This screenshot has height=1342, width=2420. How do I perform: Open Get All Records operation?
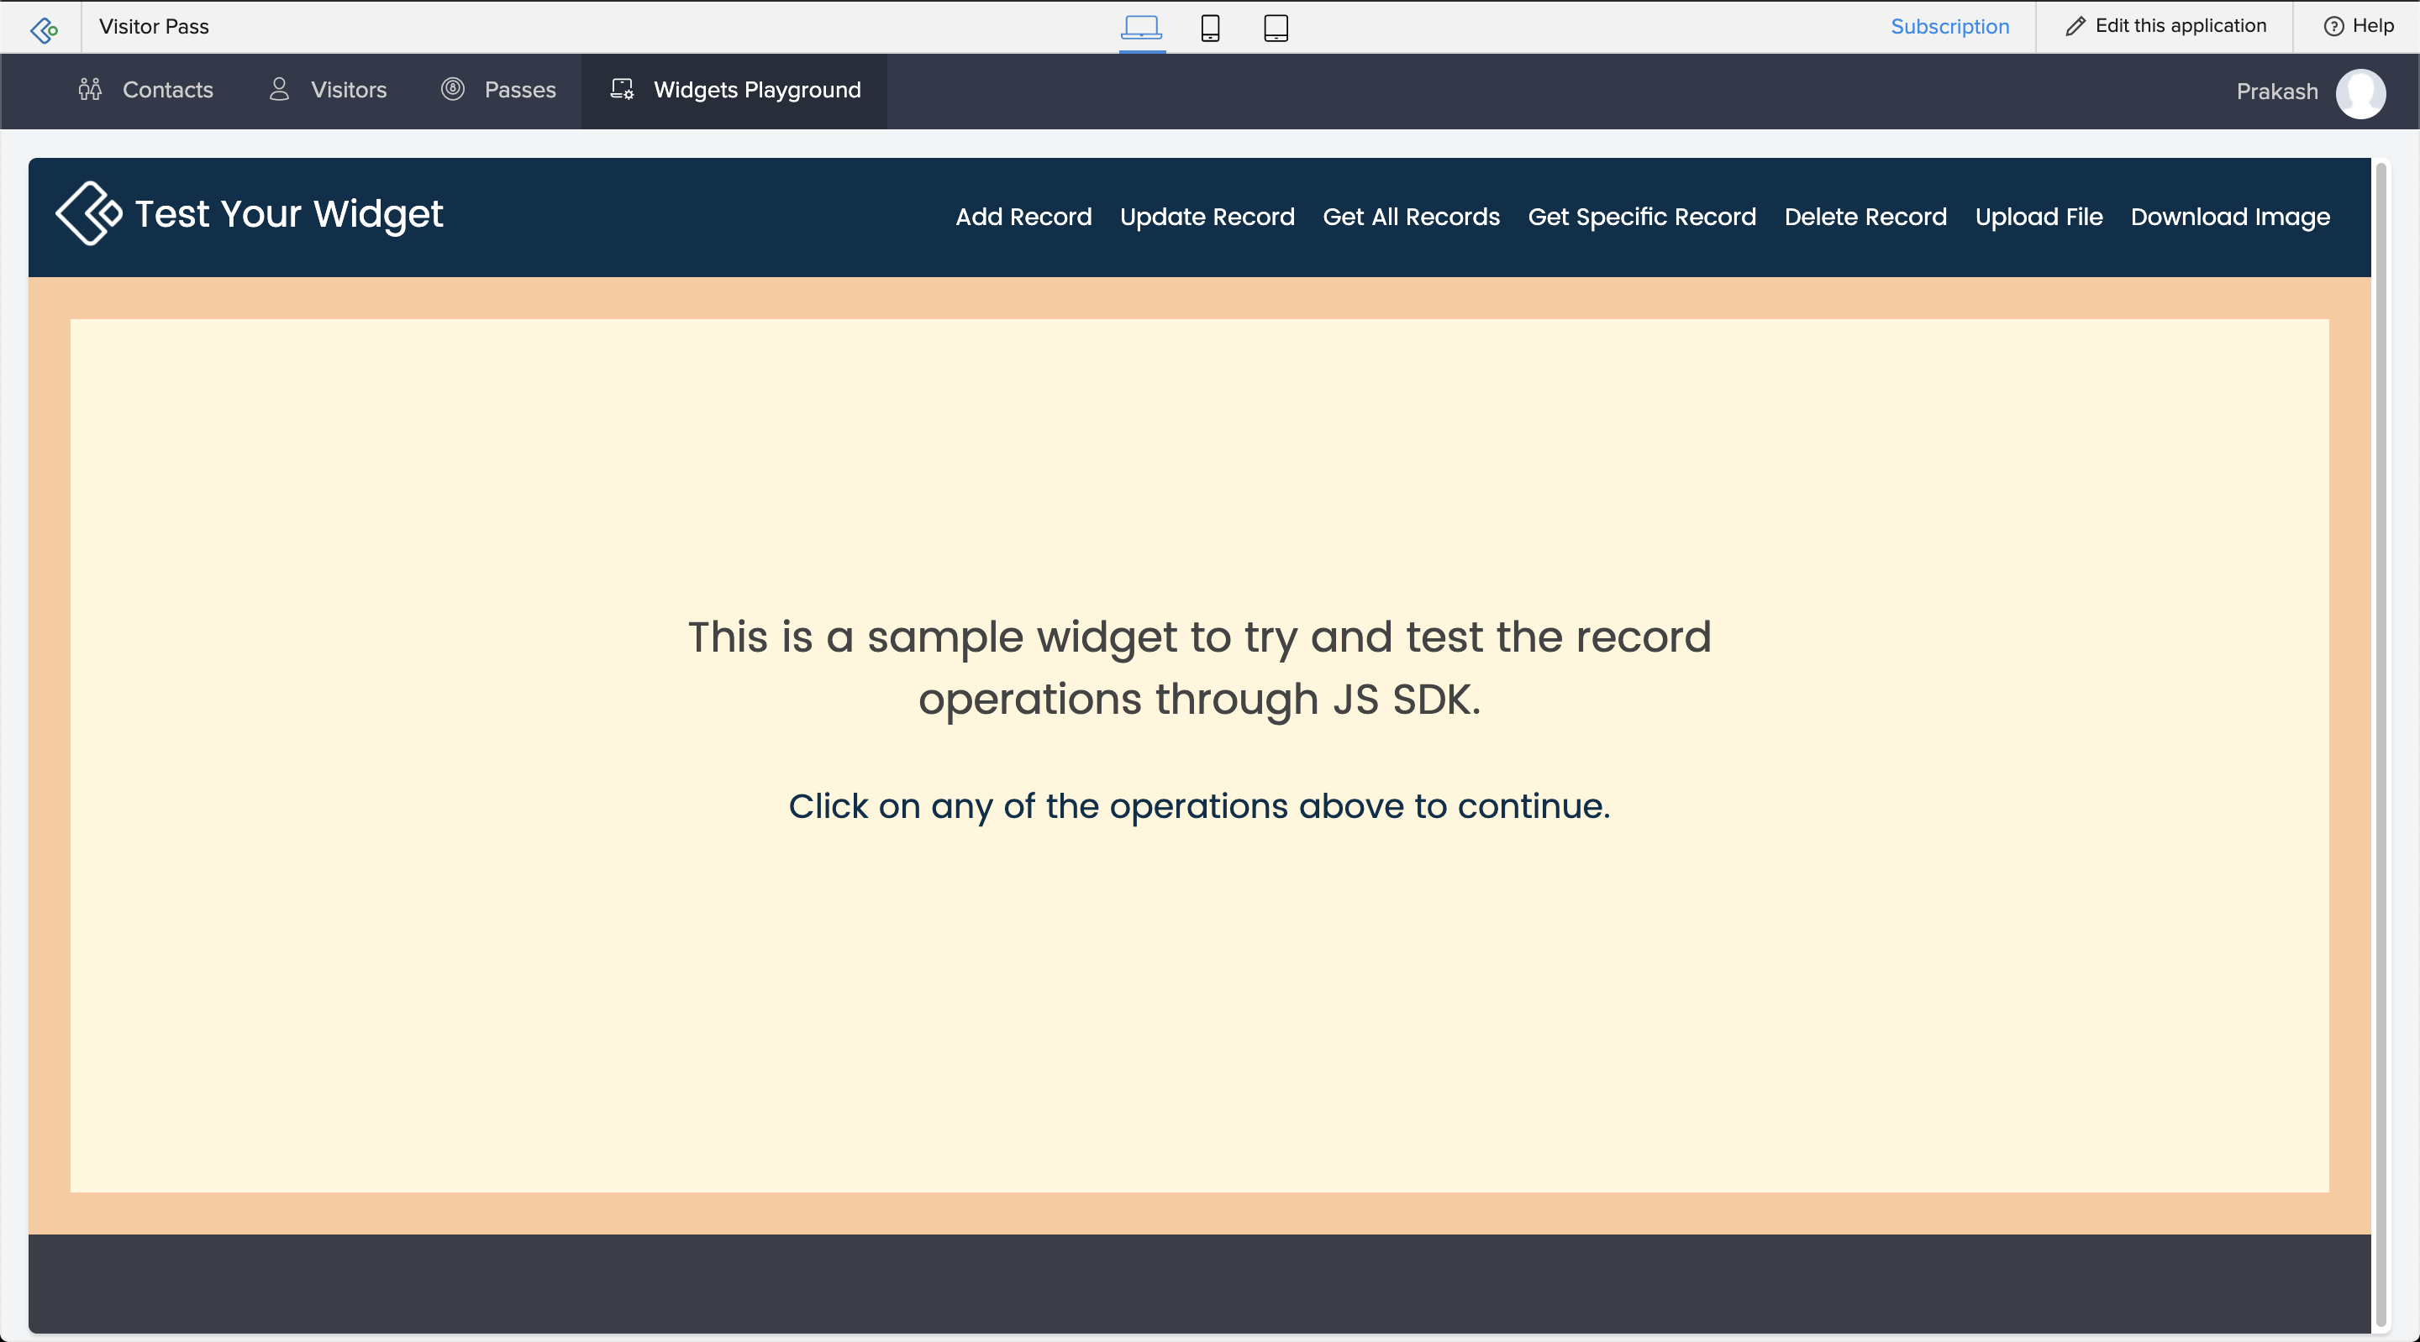1410,217
